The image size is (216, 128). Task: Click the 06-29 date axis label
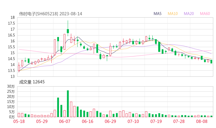pyautogui.click(x=110, y=121)
